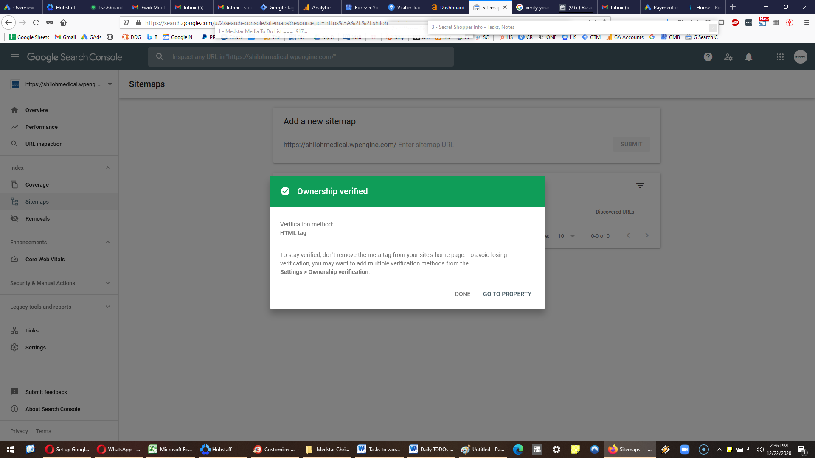Reload the page with the refresh icon
Image resolution: width=815 pixels, height=458 pixels.
coord(36,22)
